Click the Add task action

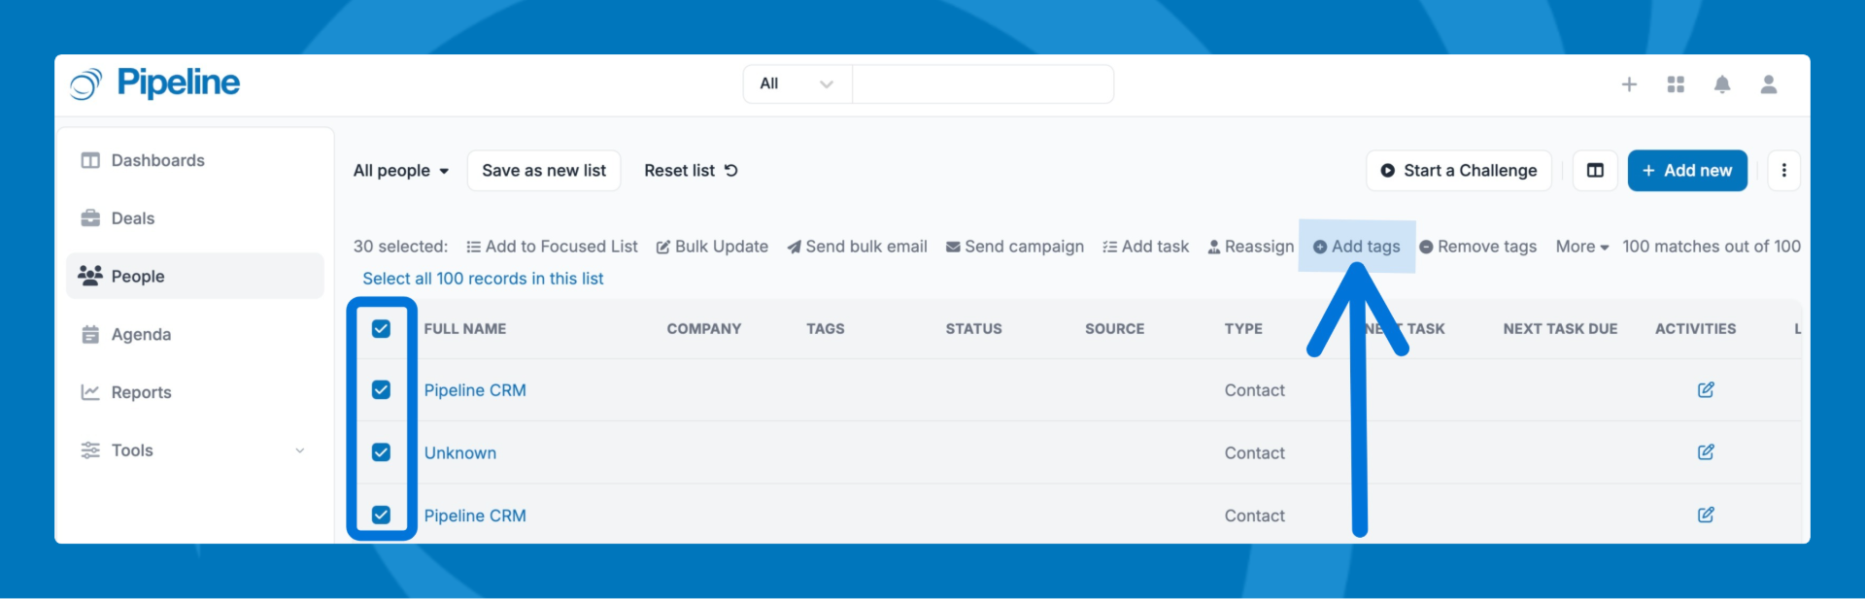1145,247
